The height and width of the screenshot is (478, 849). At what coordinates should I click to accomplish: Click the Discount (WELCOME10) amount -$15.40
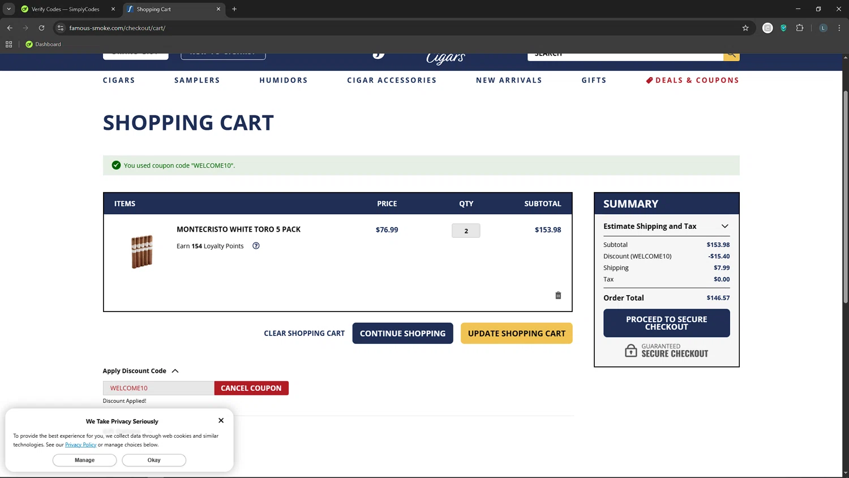point(719,256)
